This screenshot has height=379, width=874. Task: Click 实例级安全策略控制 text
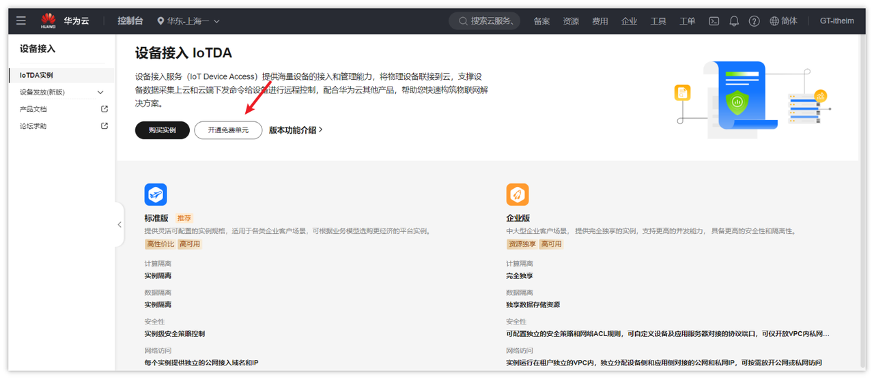[x=175, y=334]
